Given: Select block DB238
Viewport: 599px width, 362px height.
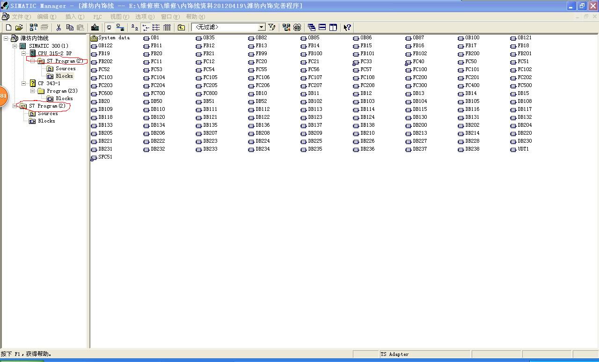Looking at the screenshot, I should pos(472,149).
